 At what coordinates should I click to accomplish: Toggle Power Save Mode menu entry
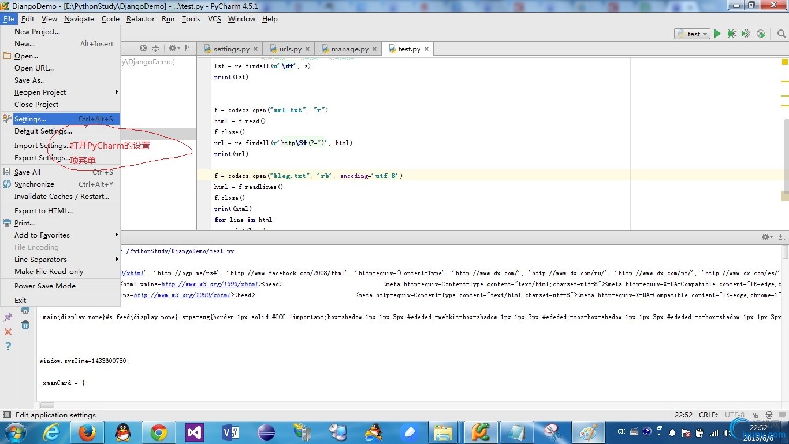click(60, 286)
